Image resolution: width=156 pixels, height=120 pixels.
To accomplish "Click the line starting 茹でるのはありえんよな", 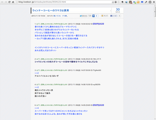I will (x=58, y=114).
